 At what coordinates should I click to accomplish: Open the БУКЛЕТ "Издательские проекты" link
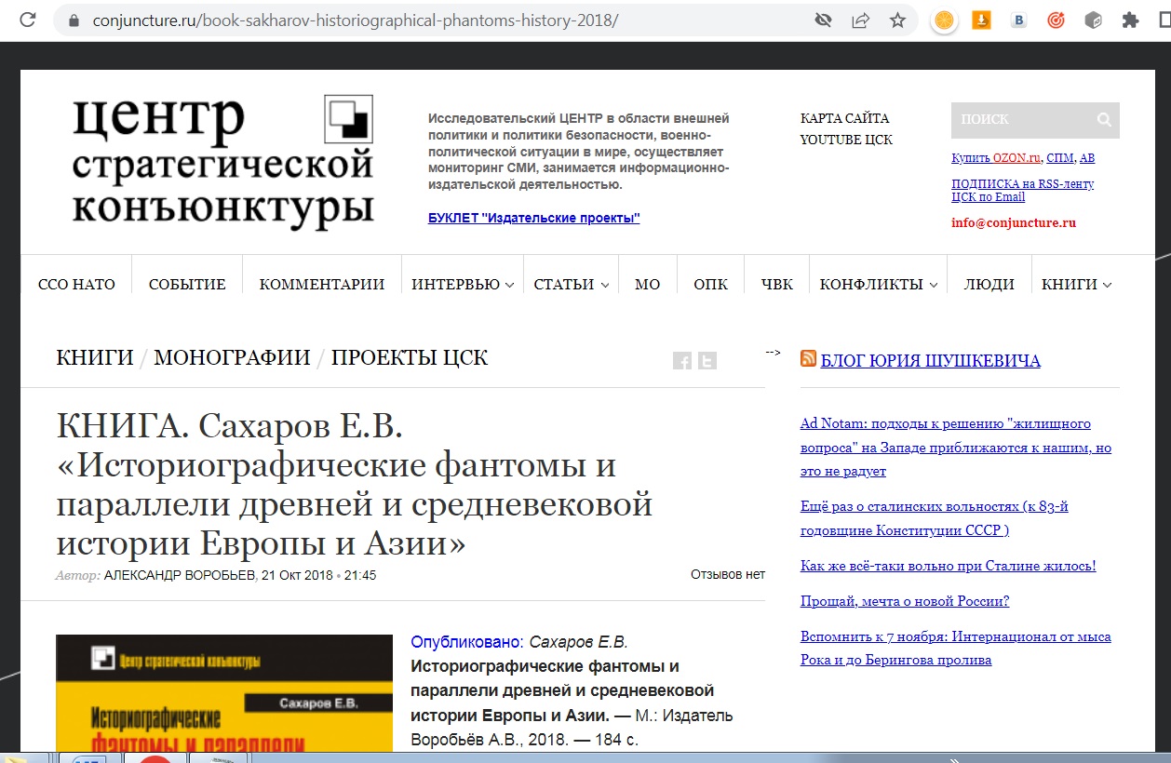pyautogui.click(x=533, y=218)
